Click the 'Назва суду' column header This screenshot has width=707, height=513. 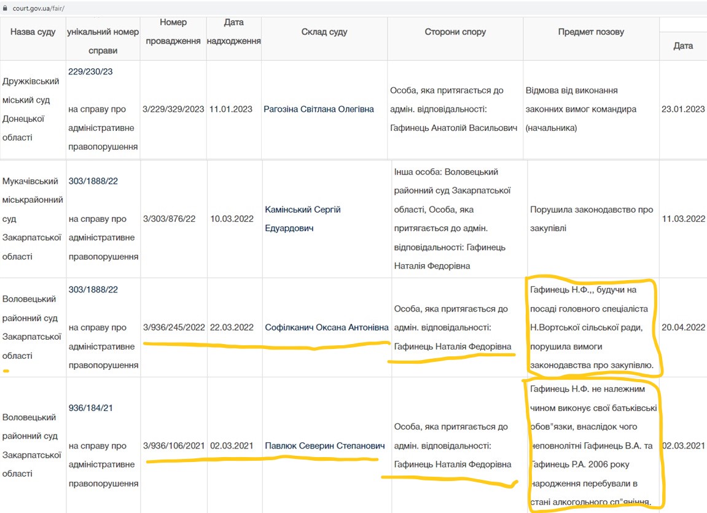(x=33, y=32)
